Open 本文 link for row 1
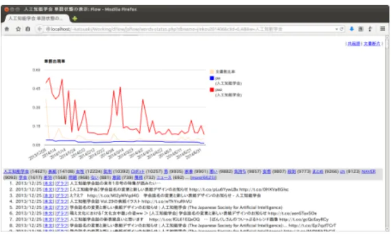391x234 pixels. tap(49, 184)
